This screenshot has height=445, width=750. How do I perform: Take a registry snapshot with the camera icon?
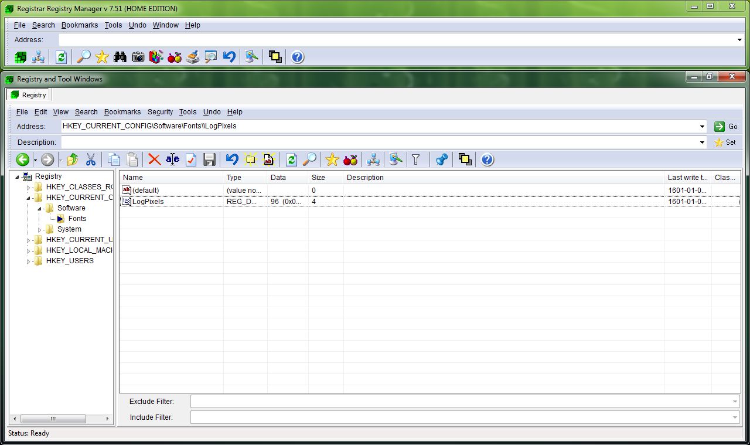[x=138, y=56]
